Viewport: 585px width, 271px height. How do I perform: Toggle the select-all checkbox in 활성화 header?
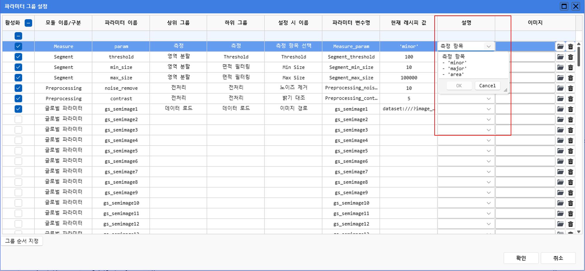pyautogui.click(x=28, y=23)
